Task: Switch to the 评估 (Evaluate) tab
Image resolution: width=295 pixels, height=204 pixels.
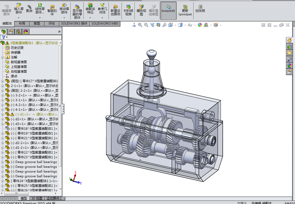Action: pos(52,24)
